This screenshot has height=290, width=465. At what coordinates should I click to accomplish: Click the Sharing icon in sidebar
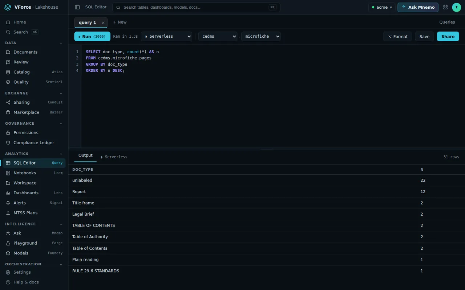click(x=8, y=102)
